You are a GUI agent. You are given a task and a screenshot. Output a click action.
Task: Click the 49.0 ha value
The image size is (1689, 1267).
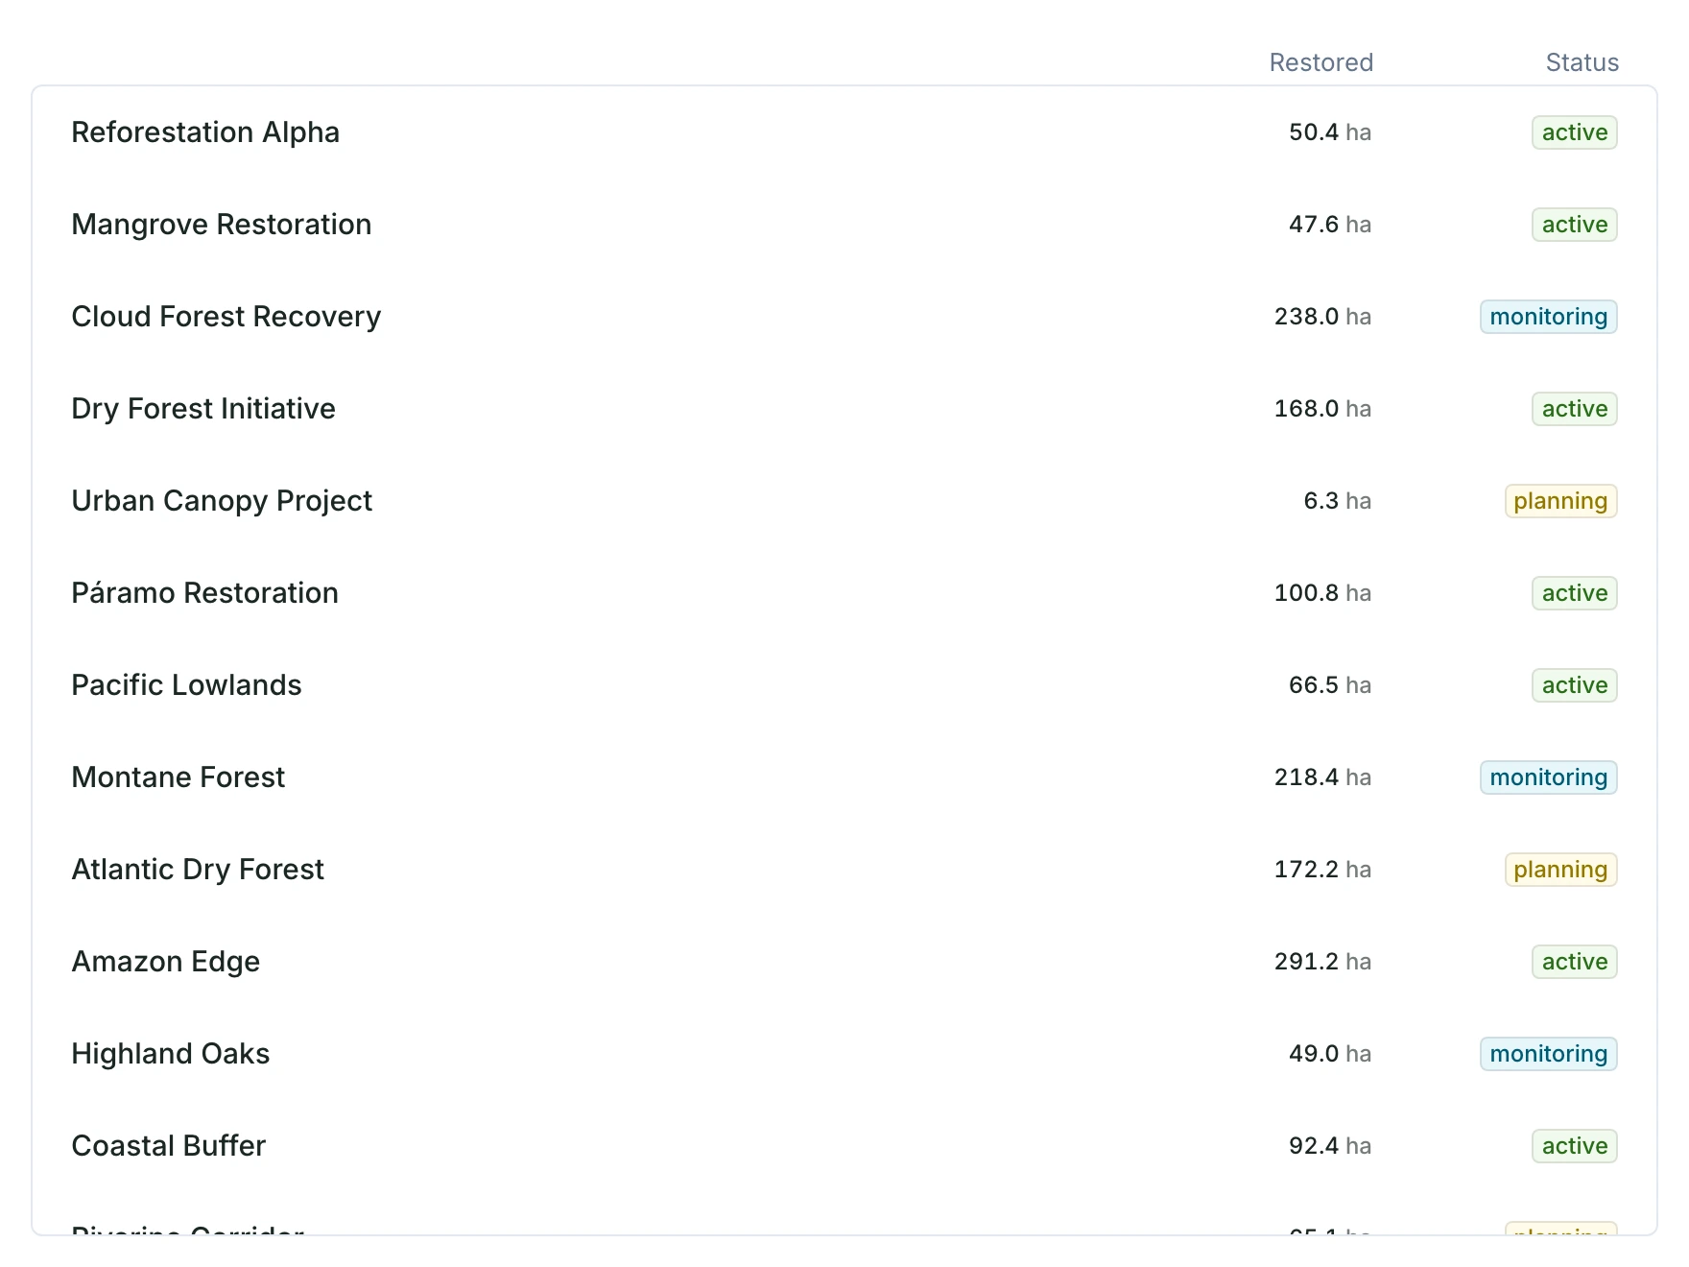coord(1330,1054)
